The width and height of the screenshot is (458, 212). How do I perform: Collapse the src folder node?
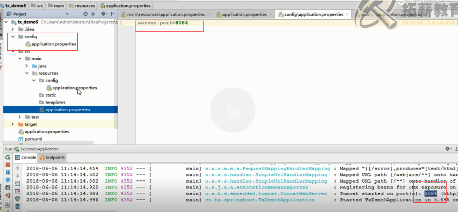[x=13, y=51]
